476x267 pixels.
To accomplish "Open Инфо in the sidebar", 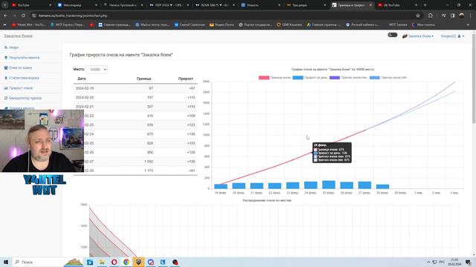I will click(12, 47).
